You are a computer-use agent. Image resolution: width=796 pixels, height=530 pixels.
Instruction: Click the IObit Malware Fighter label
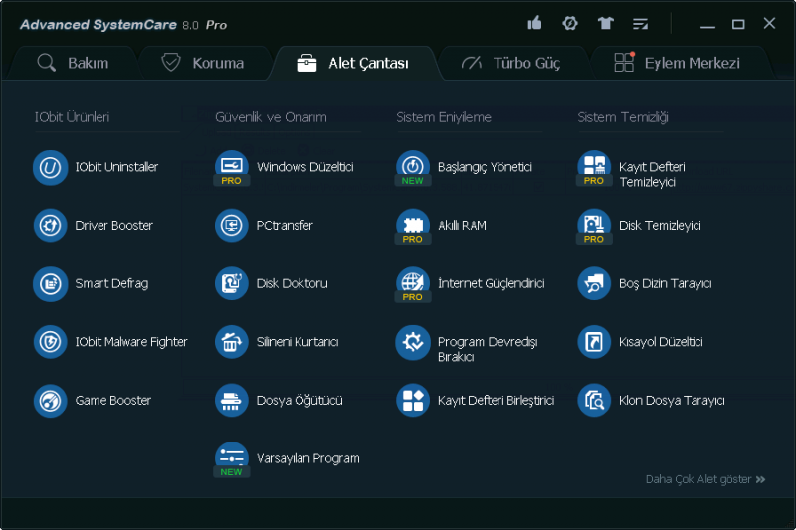(131, 342)
